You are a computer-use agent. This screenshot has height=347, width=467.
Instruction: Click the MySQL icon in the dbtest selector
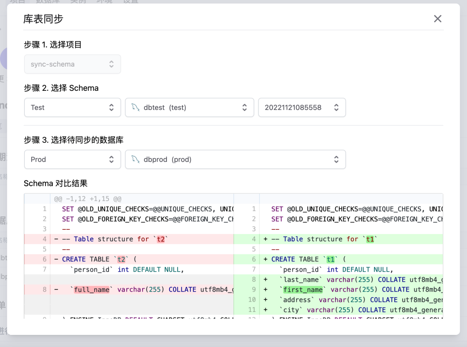(135, 107)
